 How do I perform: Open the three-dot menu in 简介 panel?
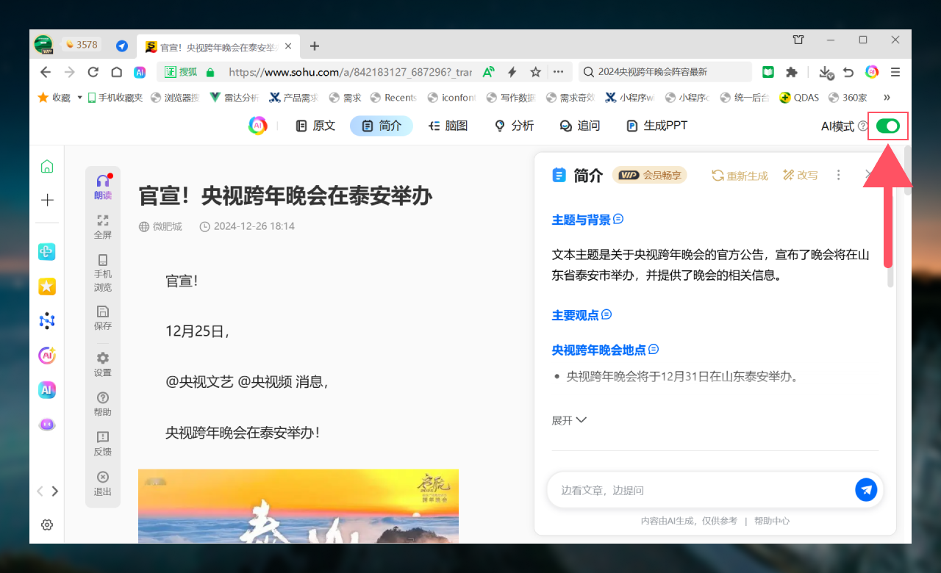838,175
